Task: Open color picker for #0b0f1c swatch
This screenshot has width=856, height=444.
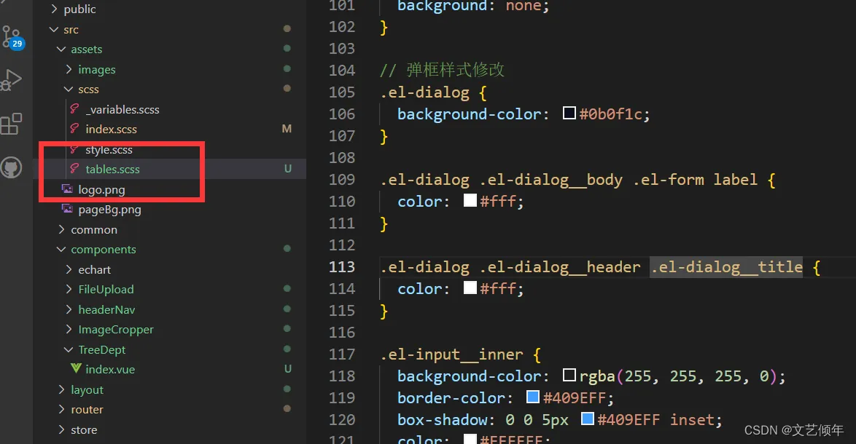Action: tap(569, 113)
